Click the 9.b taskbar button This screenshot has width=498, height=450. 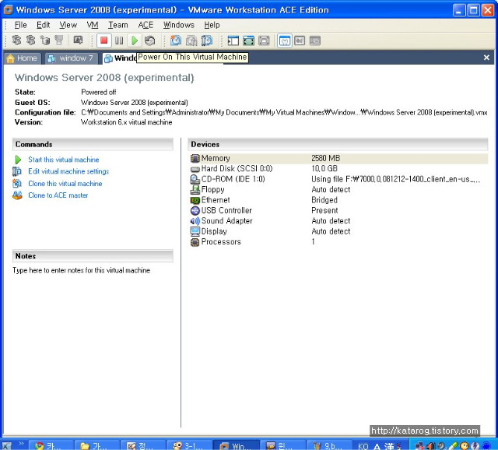point(329,445)
